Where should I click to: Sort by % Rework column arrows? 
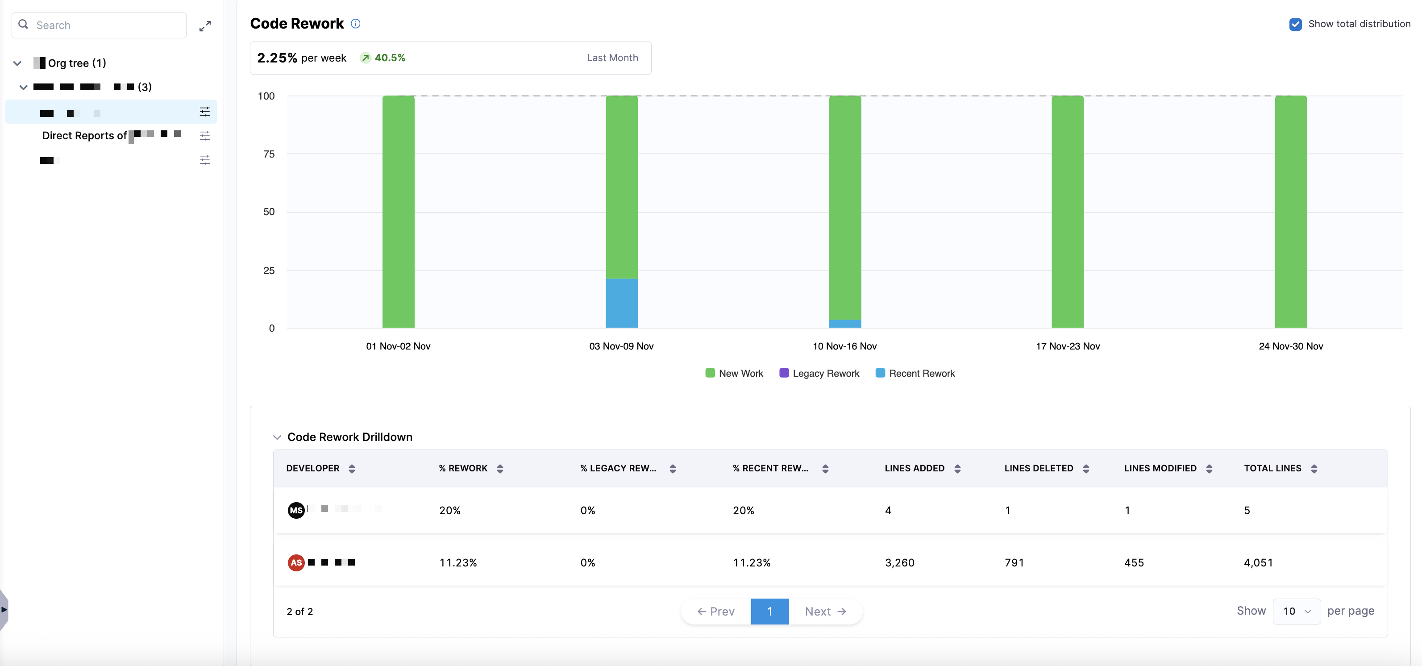(x=499, y=469)
